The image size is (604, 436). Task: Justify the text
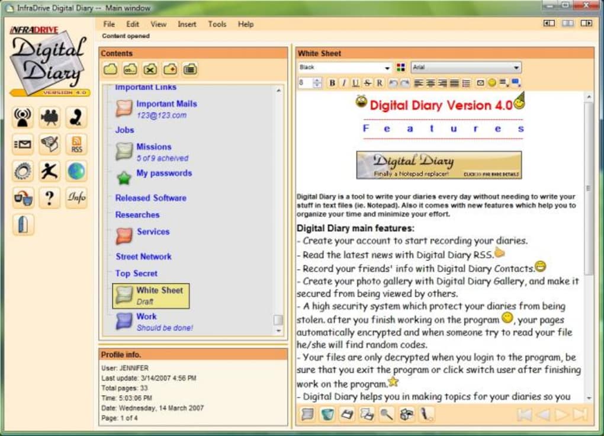tap(455, 83)
